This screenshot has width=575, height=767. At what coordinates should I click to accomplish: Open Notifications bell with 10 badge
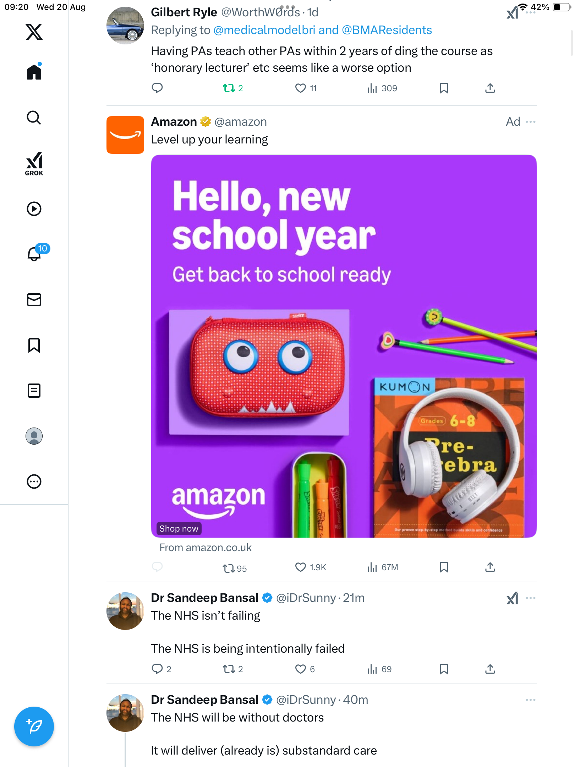point(35,254)
